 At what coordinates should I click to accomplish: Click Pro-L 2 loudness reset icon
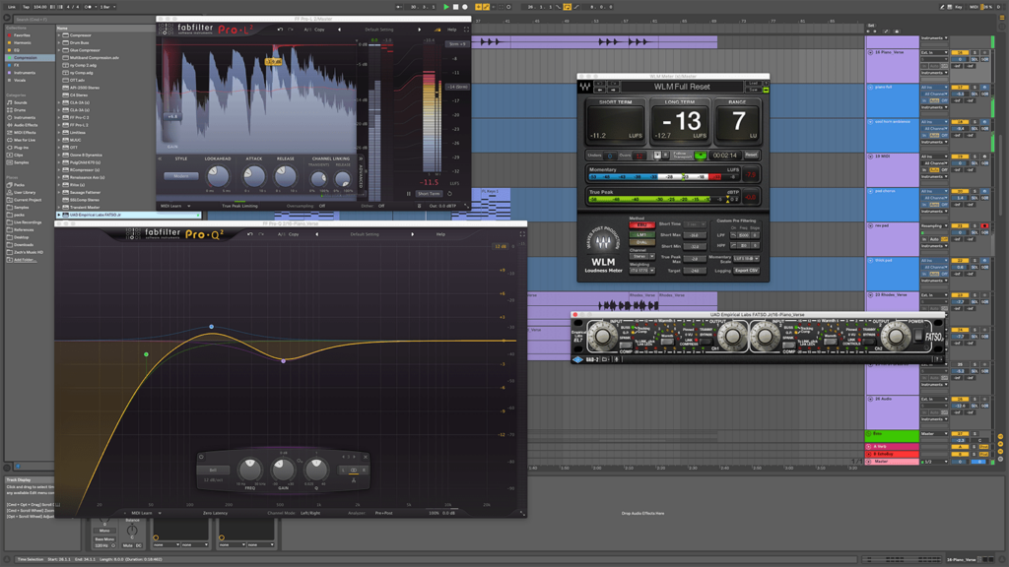449,194
